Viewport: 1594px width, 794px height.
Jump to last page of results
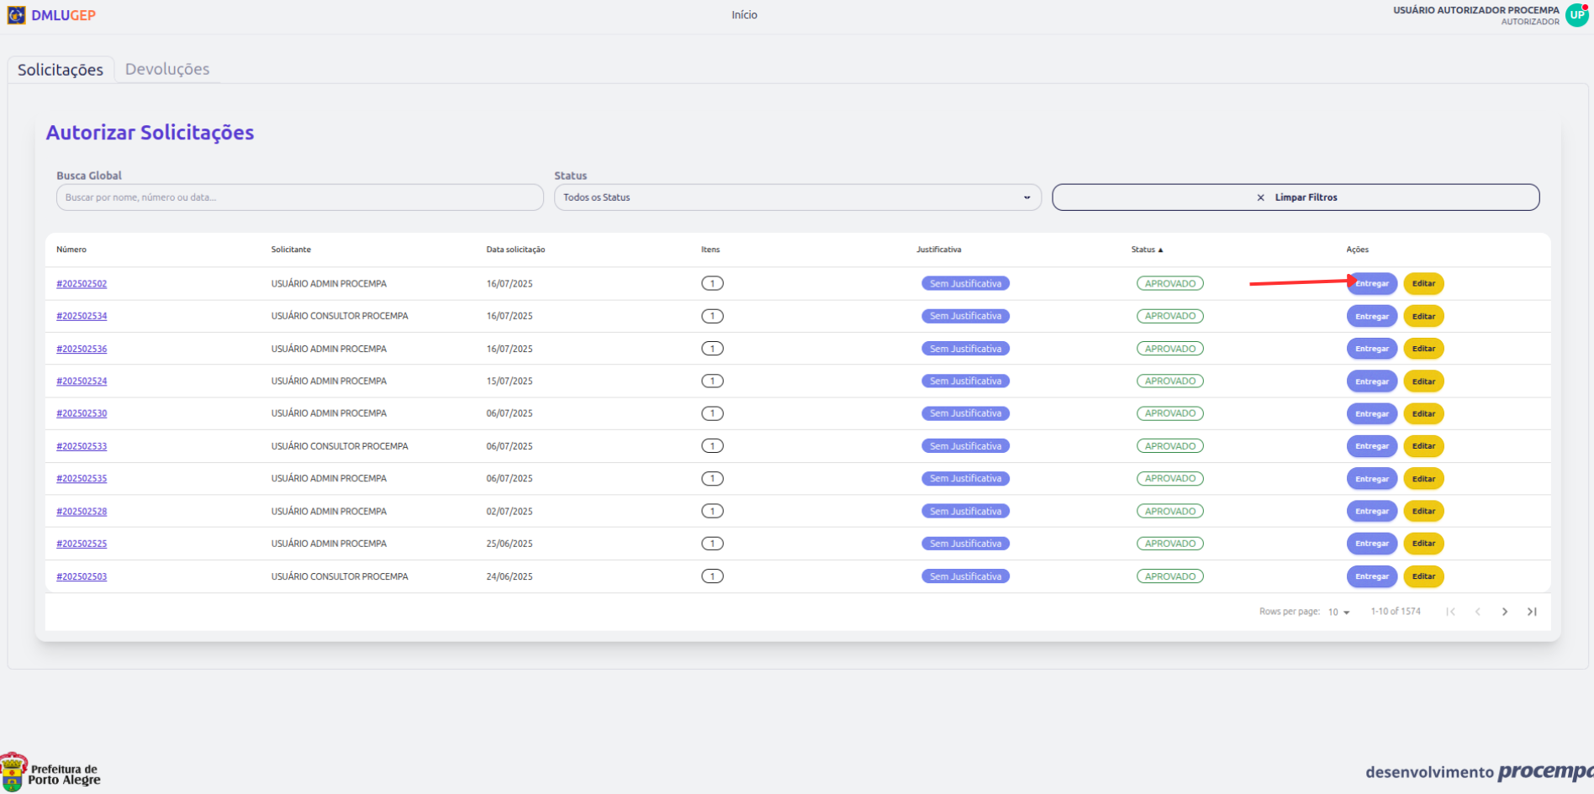tap(1532, 612)
